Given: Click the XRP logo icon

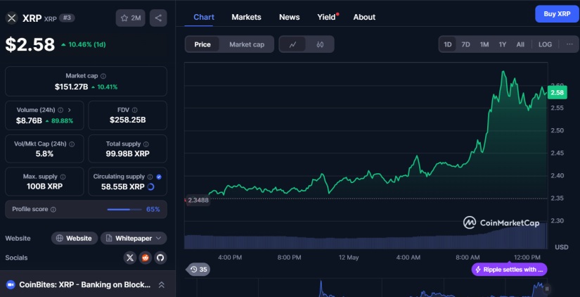Looking at the screenshot, I should (x=12, y=18).
